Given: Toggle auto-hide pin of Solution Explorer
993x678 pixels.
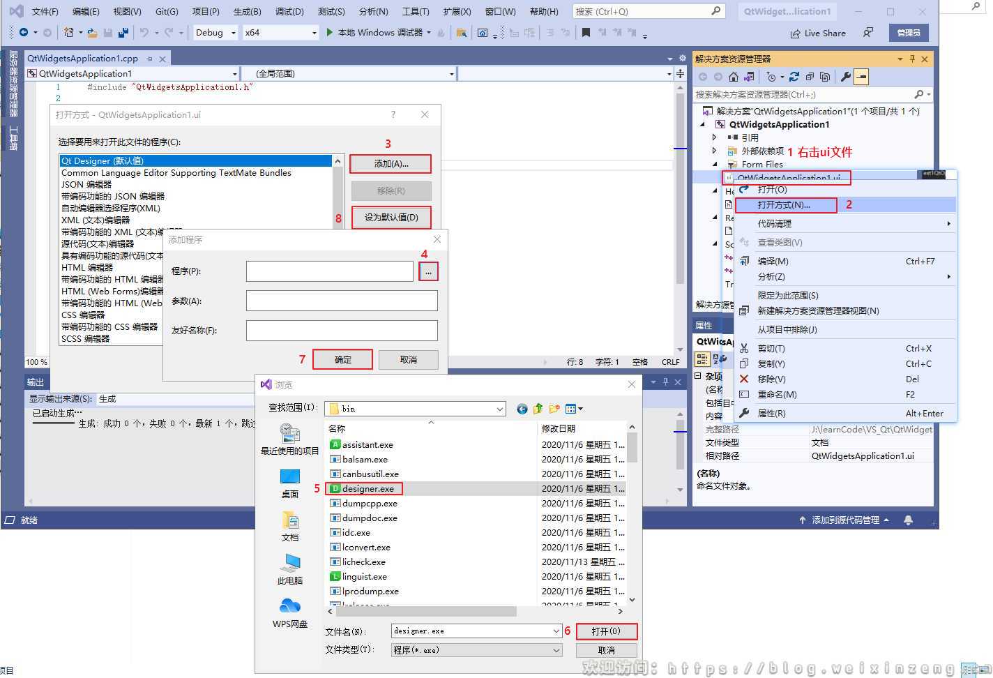Looking at the screenshot, I should [912, 59].
